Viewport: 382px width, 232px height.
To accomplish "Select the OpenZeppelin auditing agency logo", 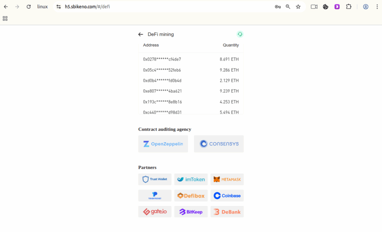I will click(x=163, y=144).
